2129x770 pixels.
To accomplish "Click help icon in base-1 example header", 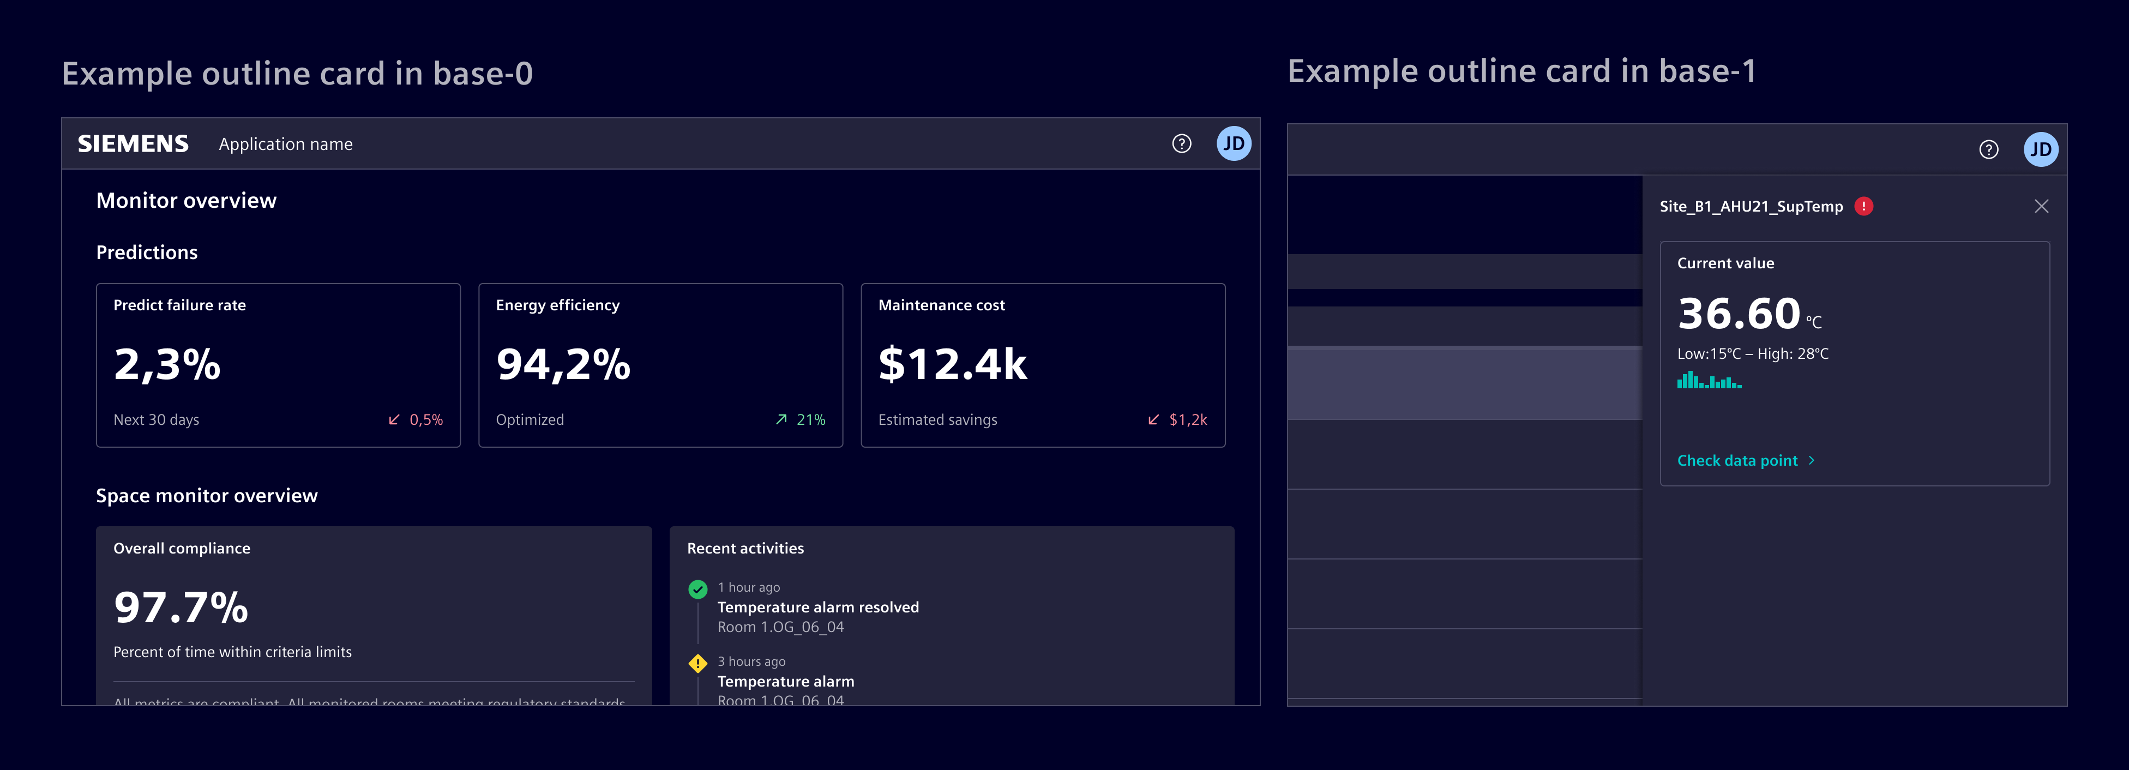I will point(1988,149).
